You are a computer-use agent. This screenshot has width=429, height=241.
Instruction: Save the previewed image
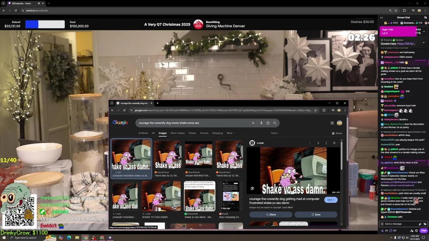click(x=316, y=215)
